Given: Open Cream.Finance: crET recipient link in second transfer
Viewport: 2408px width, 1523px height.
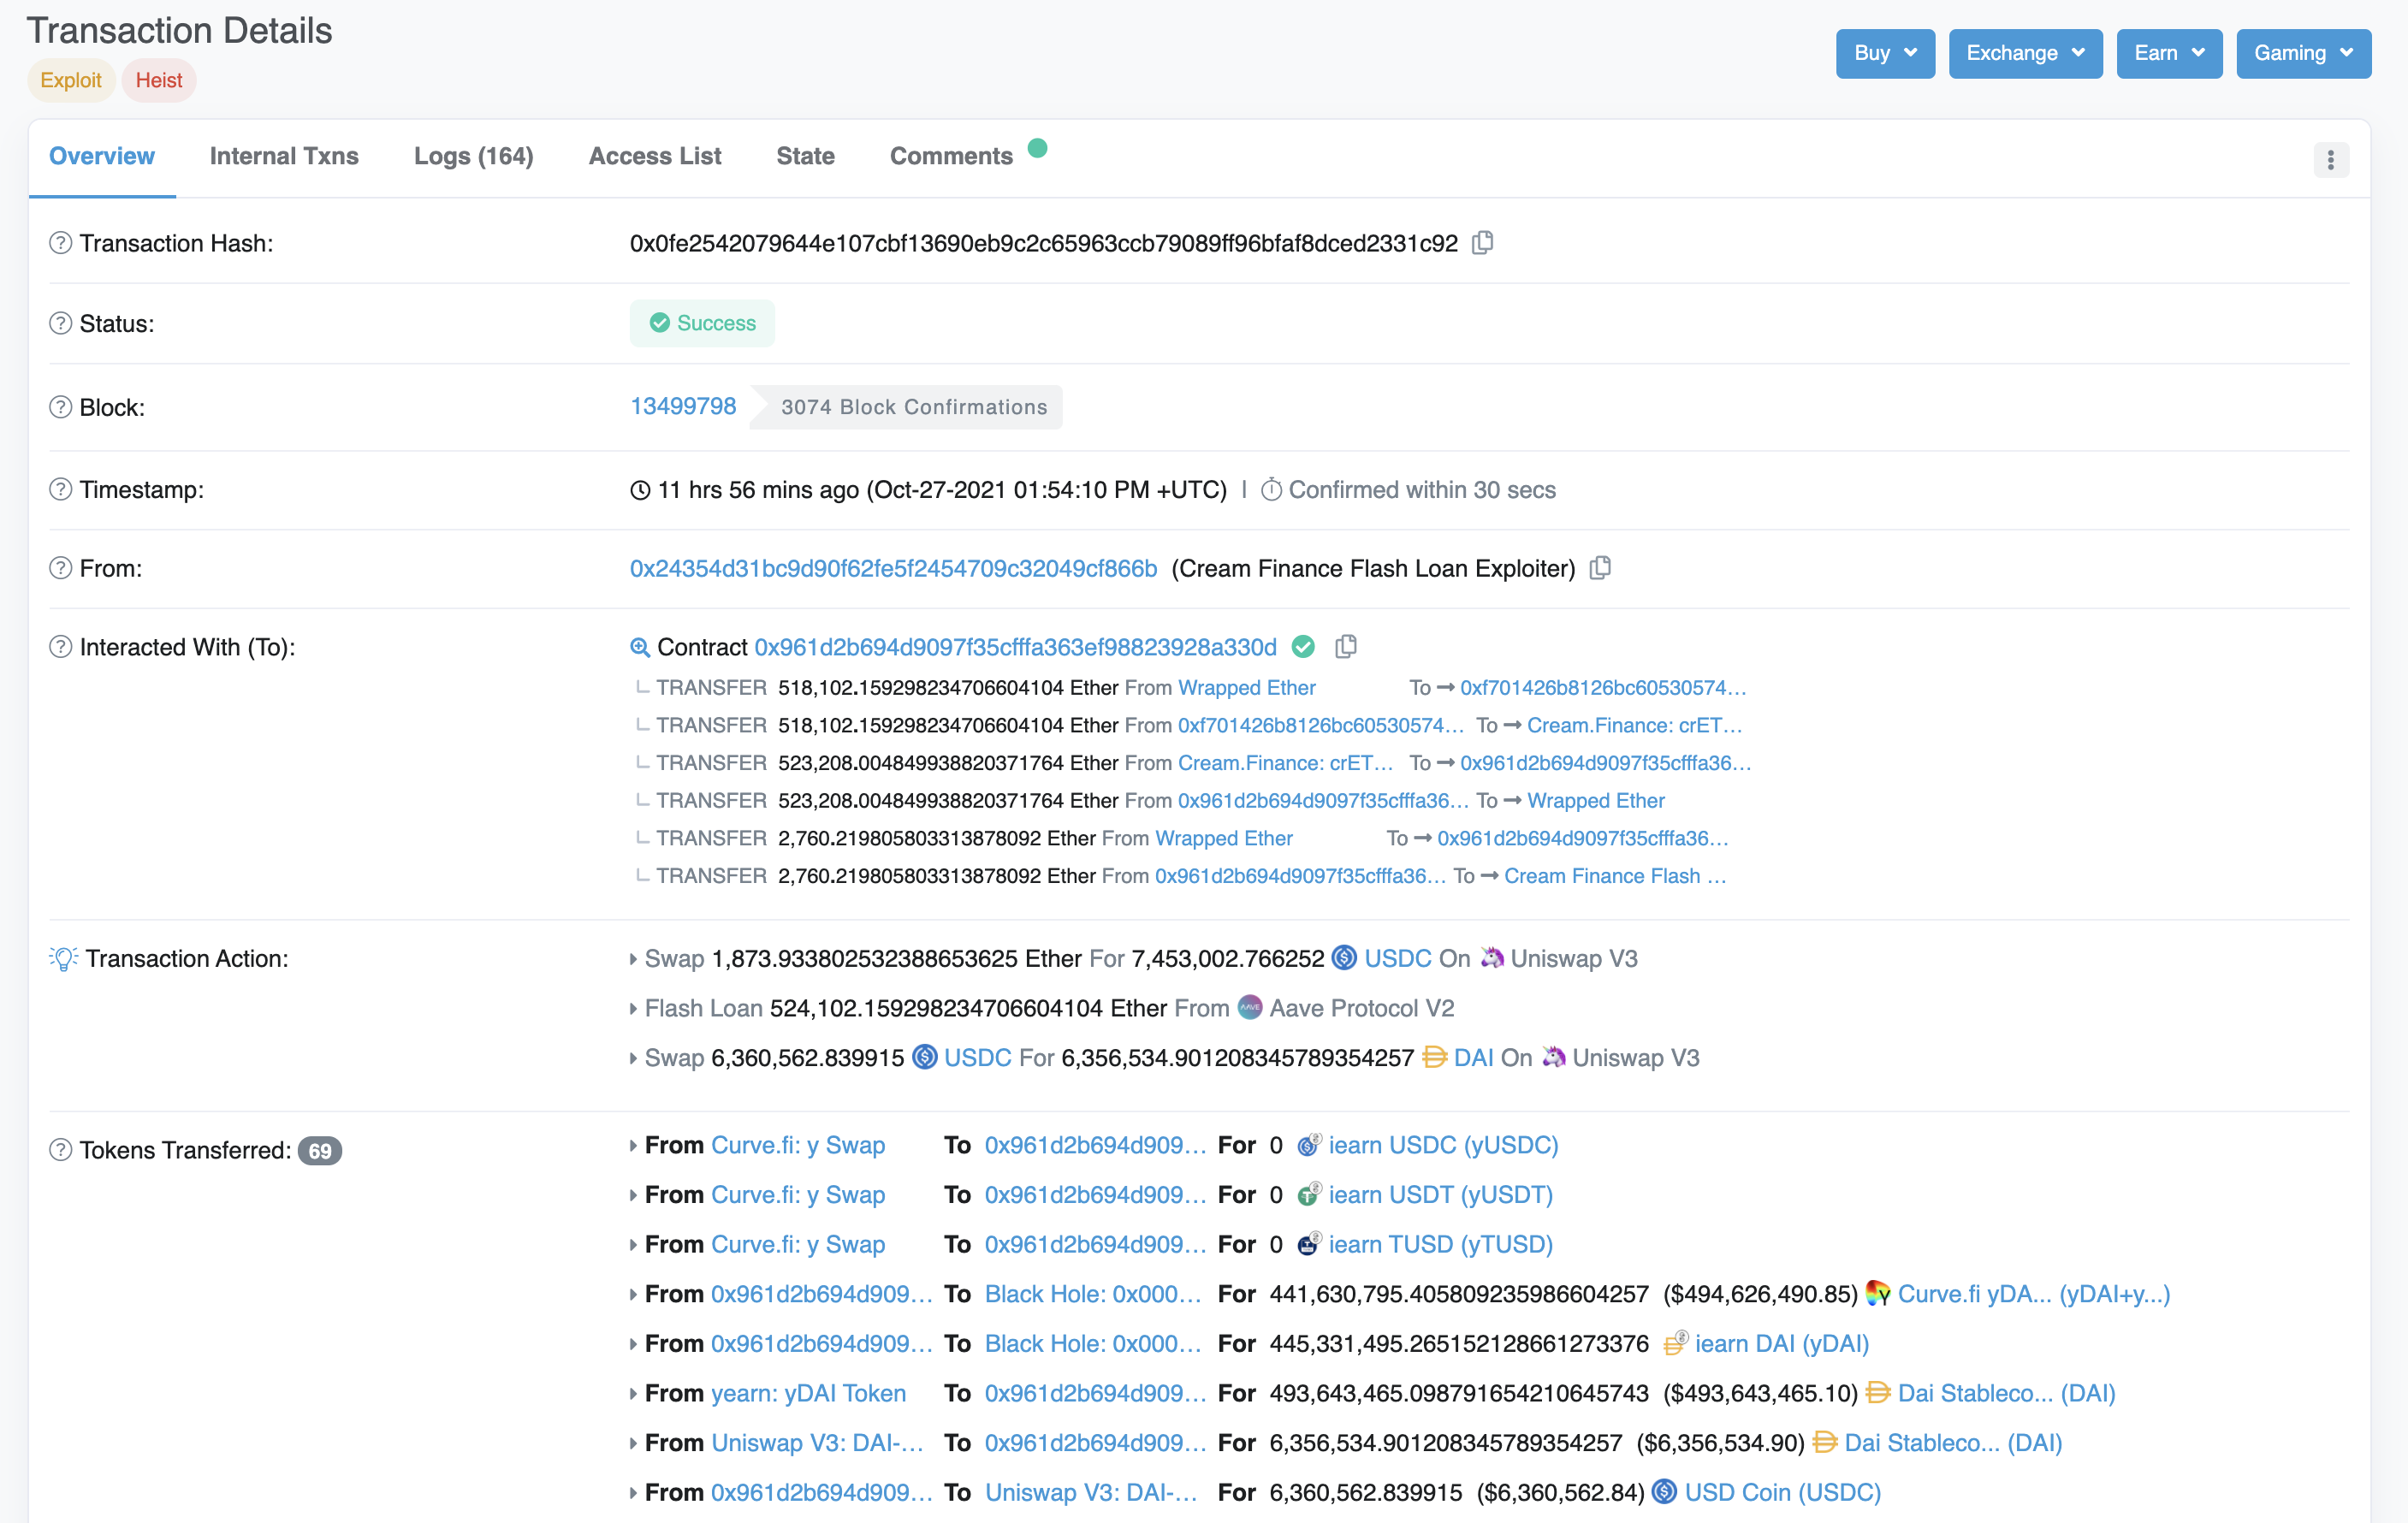Looking at the screenshot, I should point(1634,725).
